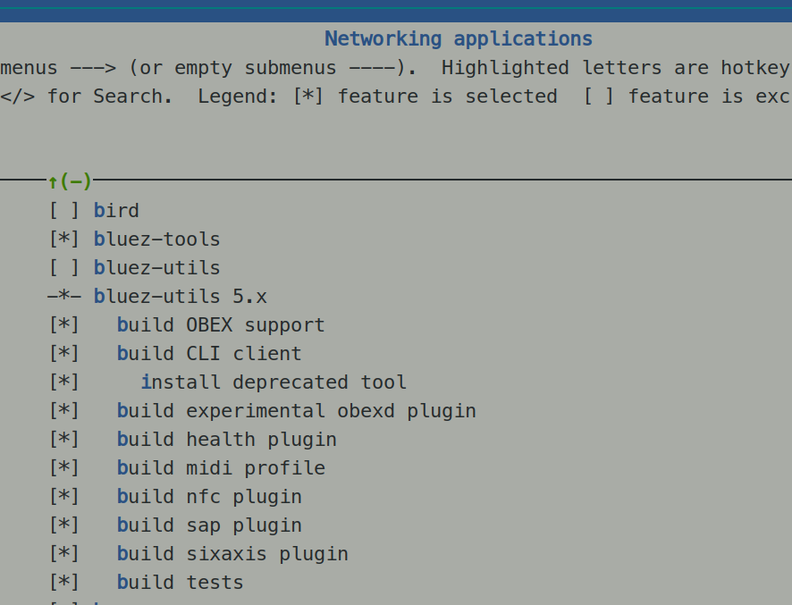Uncheck the build sap plugin checkbox
The height and width of the screenshot is (605, 792).
pyautogui.click(x=63, y=525)
